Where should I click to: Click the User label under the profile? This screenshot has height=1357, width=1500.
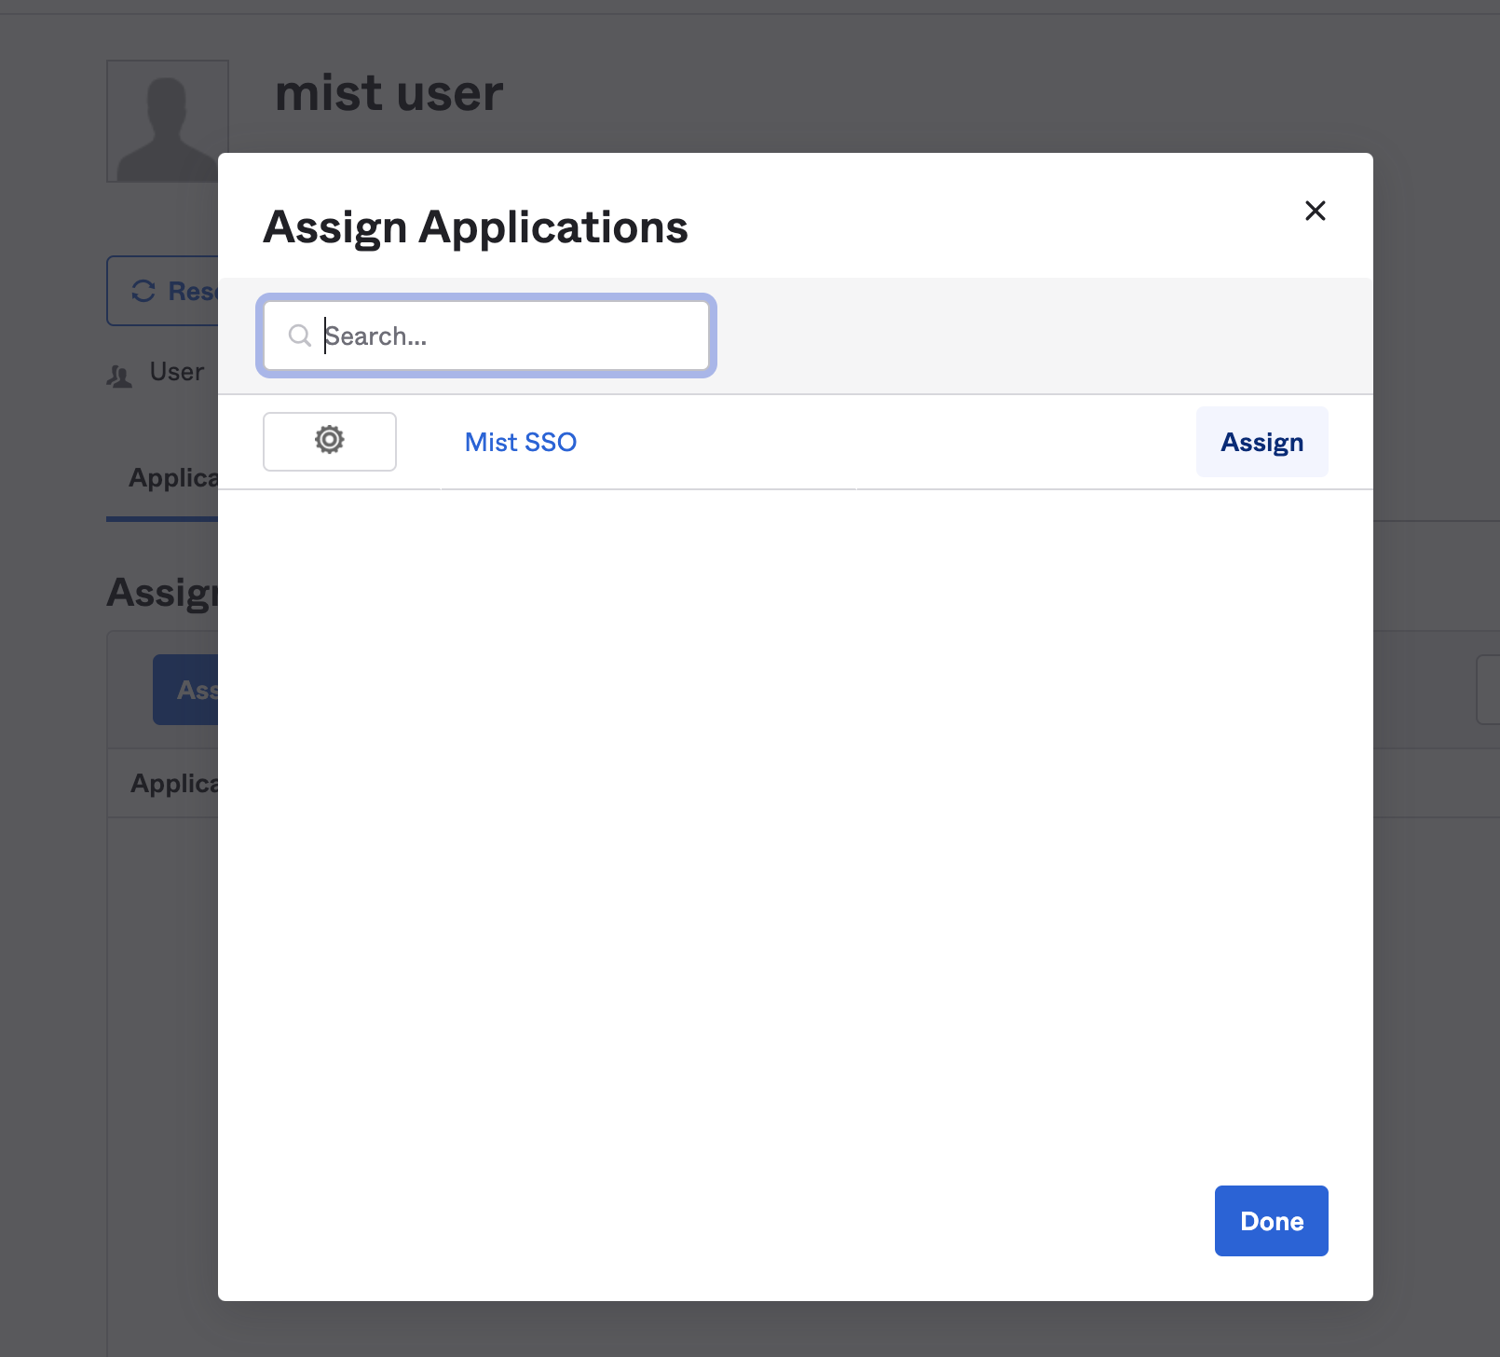pyautogui.click(x=176, y=372)
